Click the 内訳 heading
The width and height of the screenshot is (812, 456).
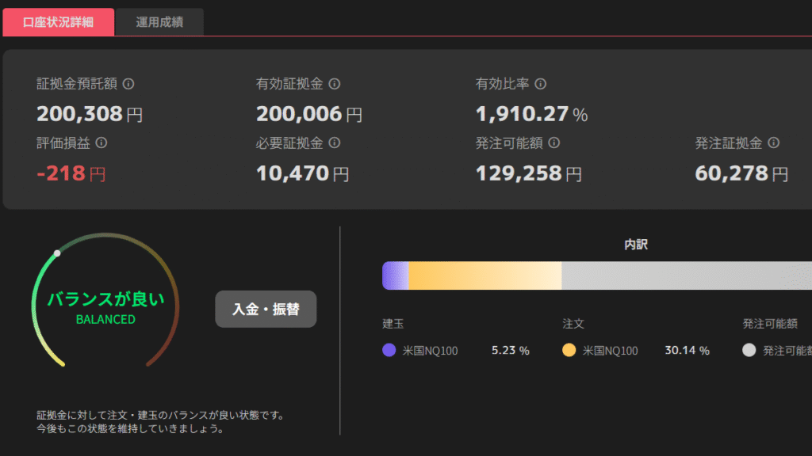(636, 245)
